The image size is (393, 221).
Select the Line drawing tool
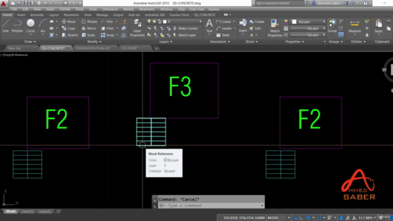point(6,26)
